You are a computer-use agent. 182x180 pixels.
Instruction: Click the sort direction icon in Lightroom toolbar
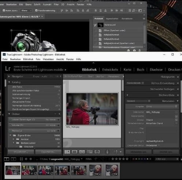tap(115, 152)
